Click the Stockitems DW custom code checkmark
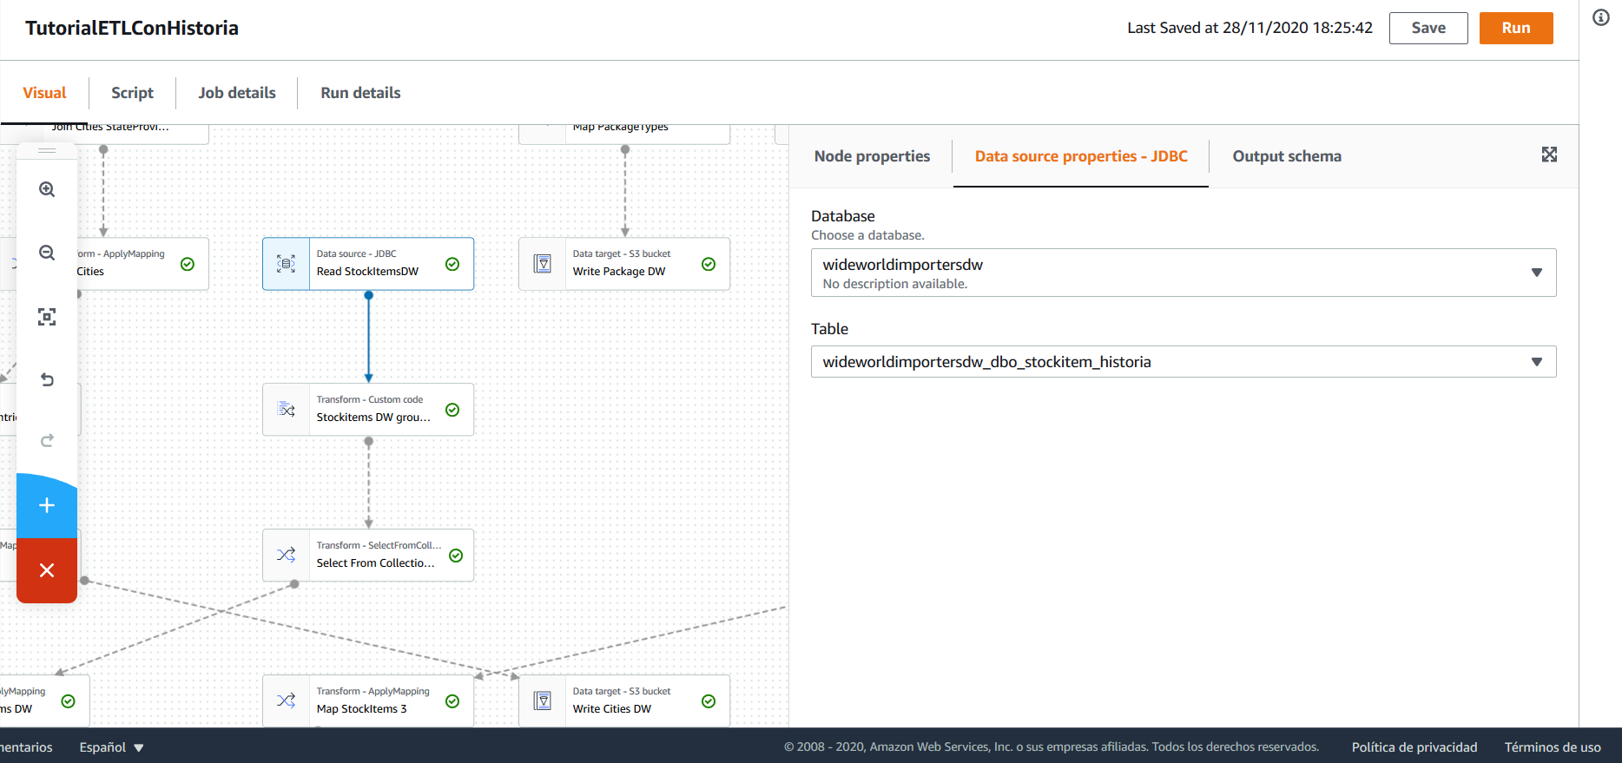This screenshot has width=1622, height=763. pos(452,410)
